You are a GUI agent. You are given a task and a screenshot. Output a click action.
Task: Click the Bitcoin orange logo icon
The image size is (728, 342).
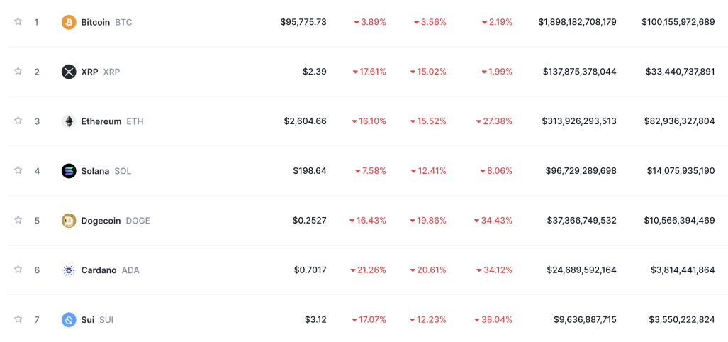pyautogui.click(x=69, y=22)
